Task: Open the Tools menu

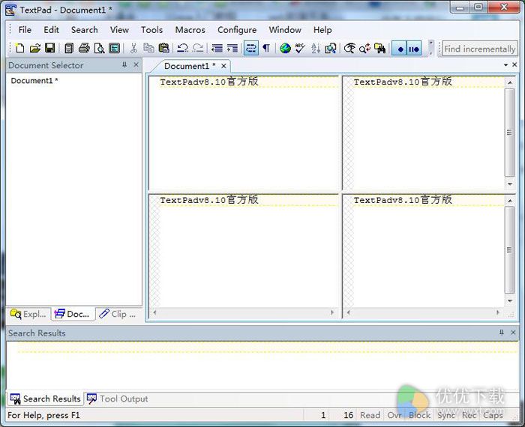Action: pyautogui.click(x=151, y=30)
